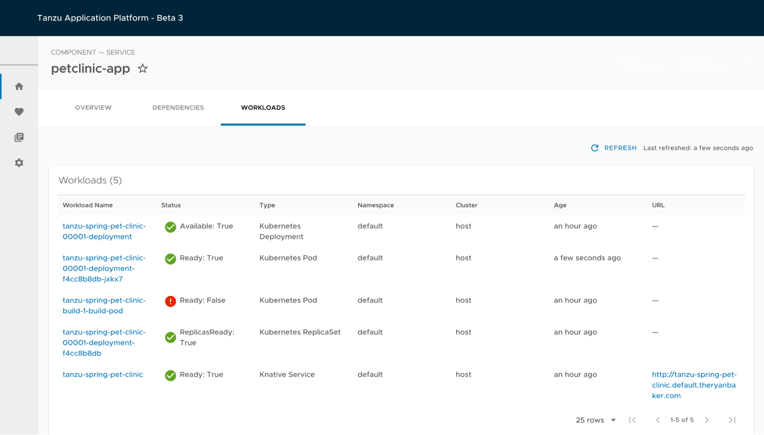Image resolution: width=764 pixels, height=435 pixels.
Task: Star petclinic-app as favorite
Action: [x=143, y=69]
